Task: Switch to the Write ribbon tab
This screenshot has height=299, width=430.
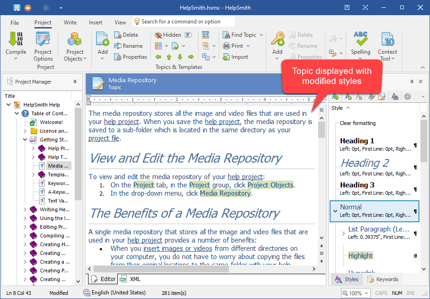Action: (70, 23)
